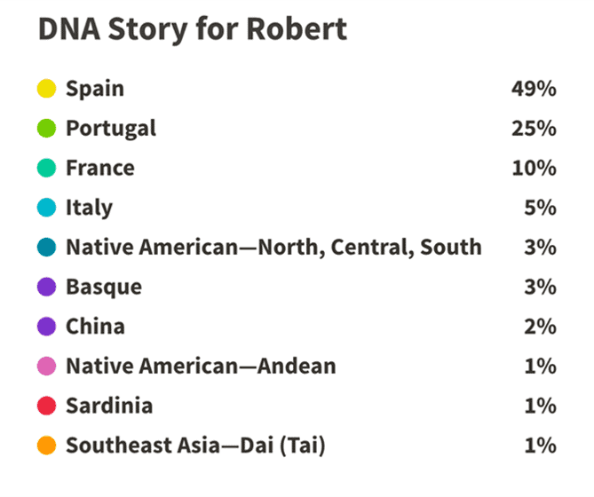Select Native American—North, Central, South entry
This screenshot has height=497, width=594.
coord(273,248)
